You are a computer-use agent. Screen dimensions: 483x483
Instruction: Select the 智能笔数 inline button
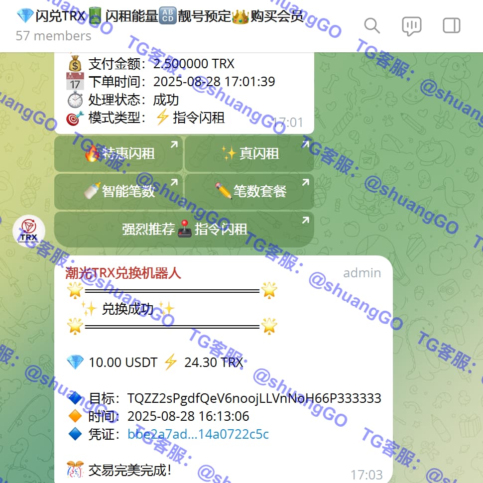point(119,191)
